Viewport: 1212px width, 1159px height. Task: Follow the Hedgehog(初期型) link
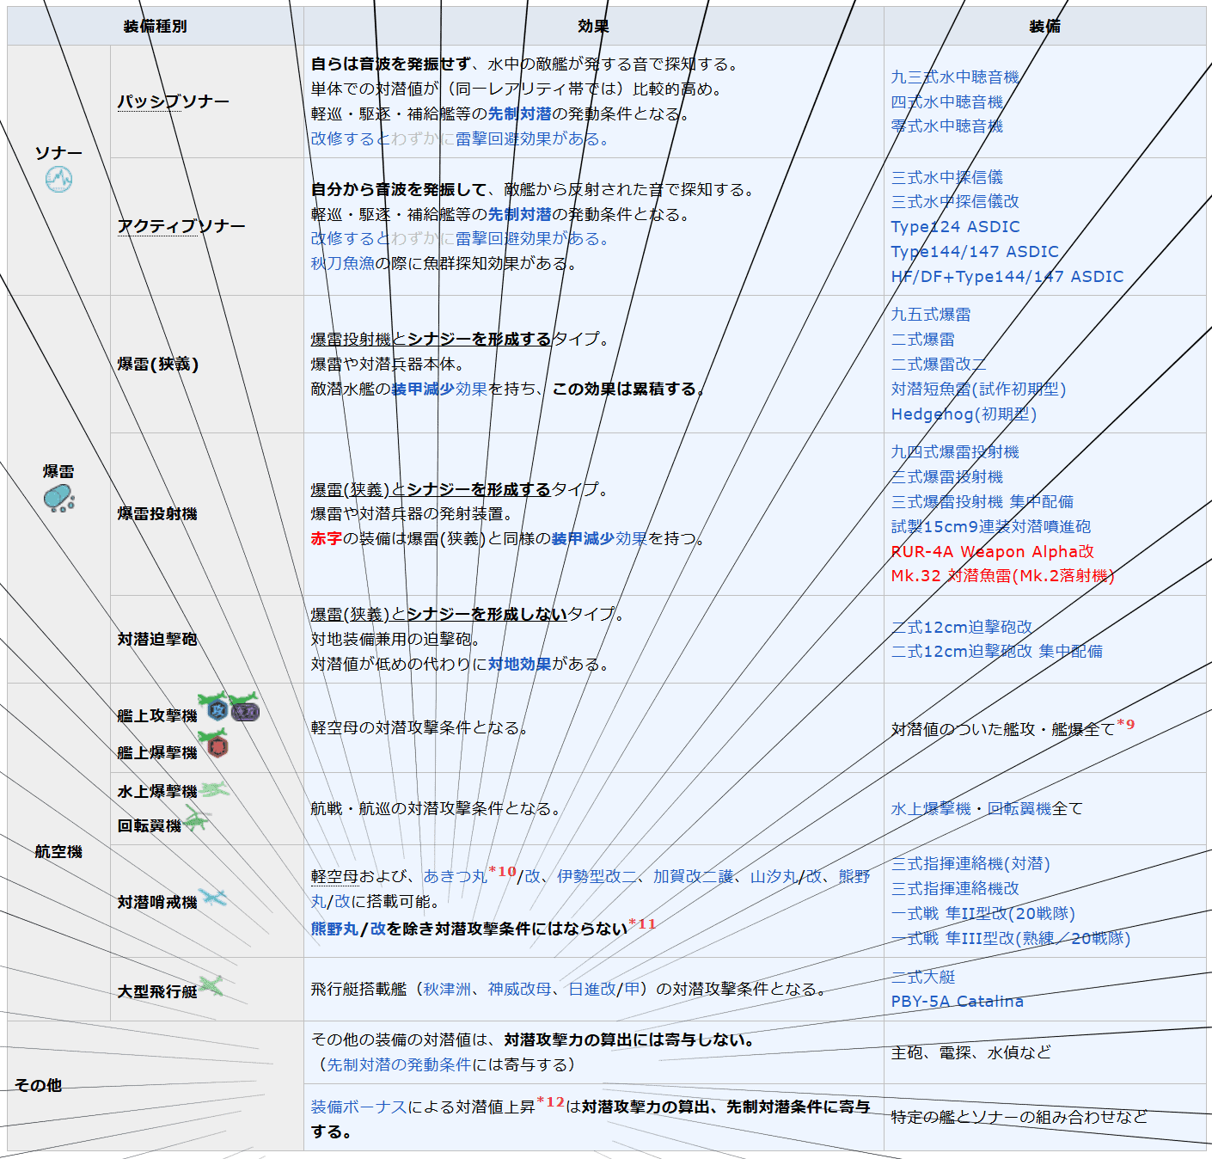pyautogui.click(x=964, y=414)
